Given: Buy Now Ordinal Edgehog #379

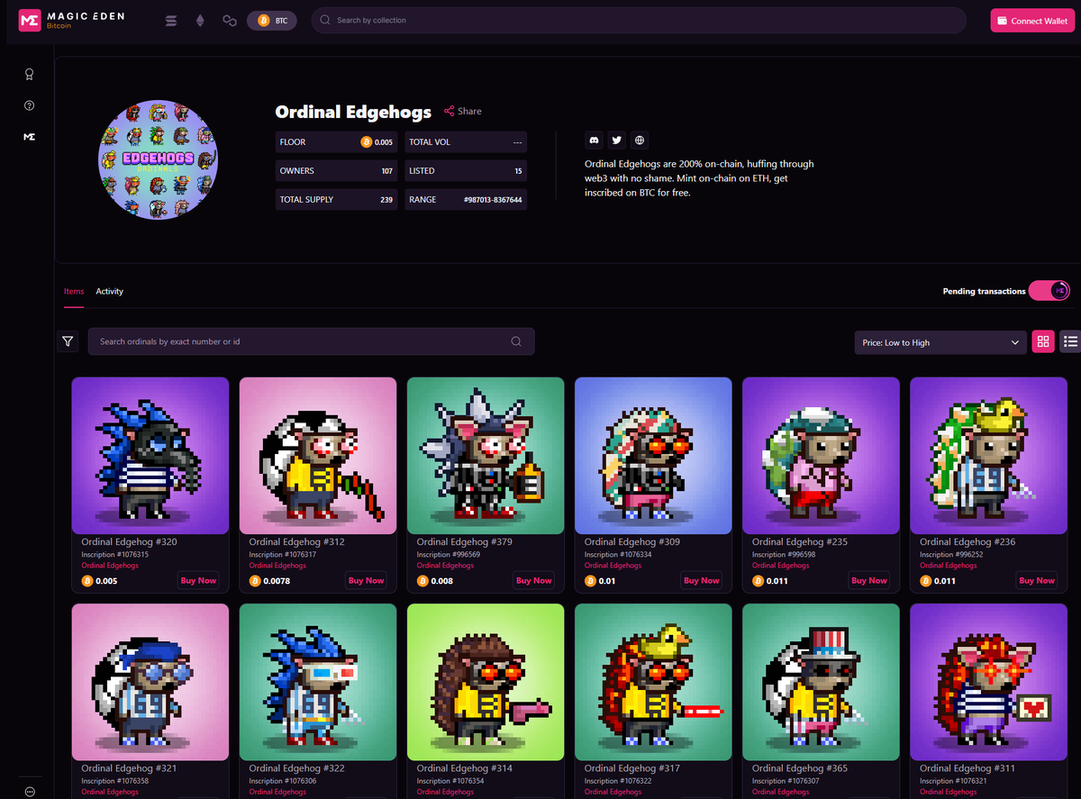Looking at the screenshot, I should pos(533,581).
